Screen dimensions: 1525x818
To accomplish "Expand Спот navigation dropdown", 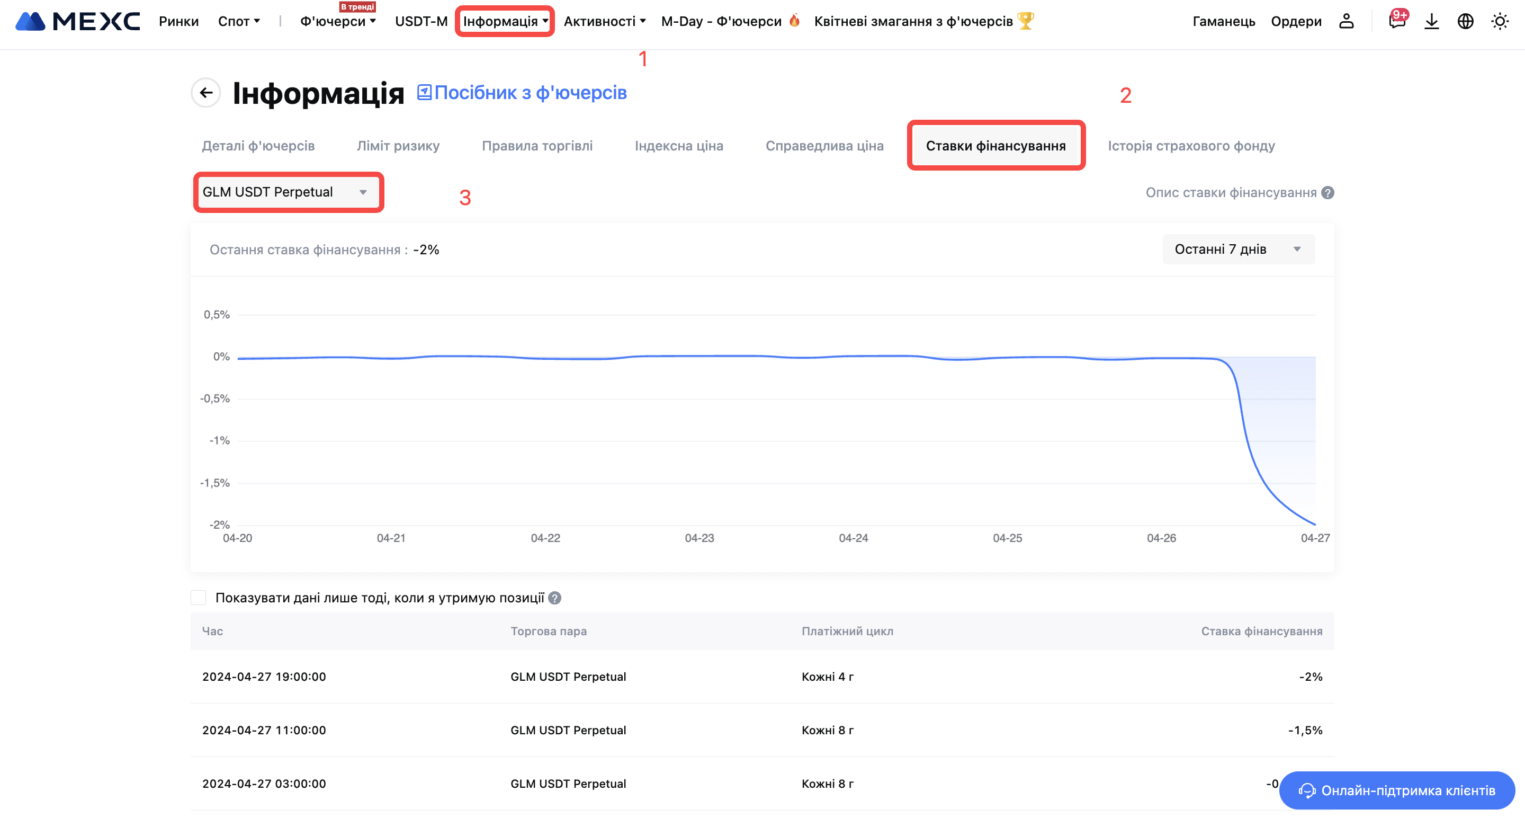I will pos(239,21).
